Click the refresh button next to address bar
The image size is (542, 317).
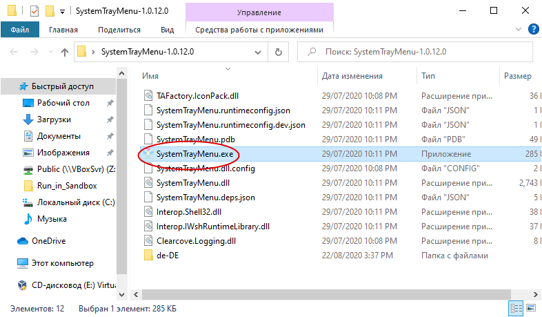click(x=278, y=52)
